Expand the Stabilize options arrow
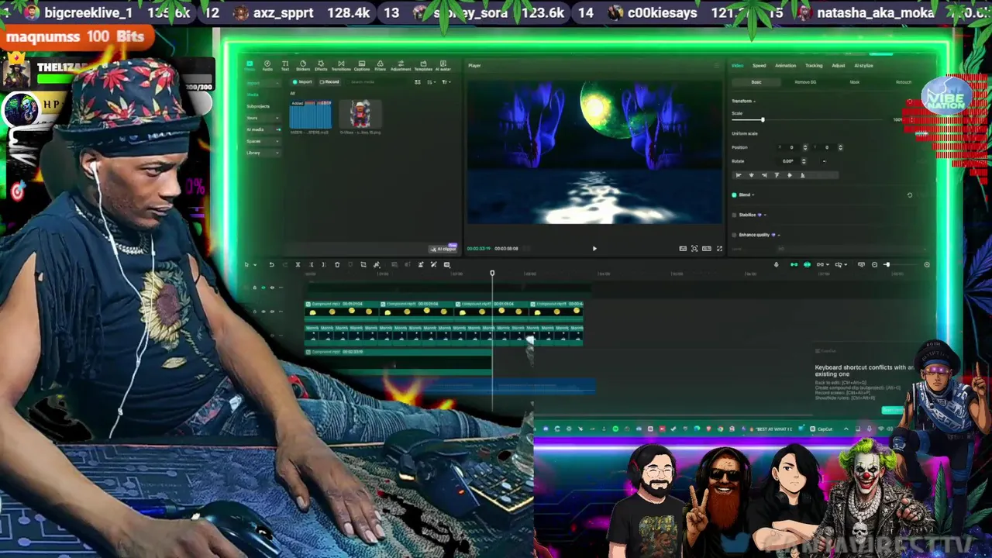Image resolution: width=992 pixels, height=558 pixels. (765, 215)
